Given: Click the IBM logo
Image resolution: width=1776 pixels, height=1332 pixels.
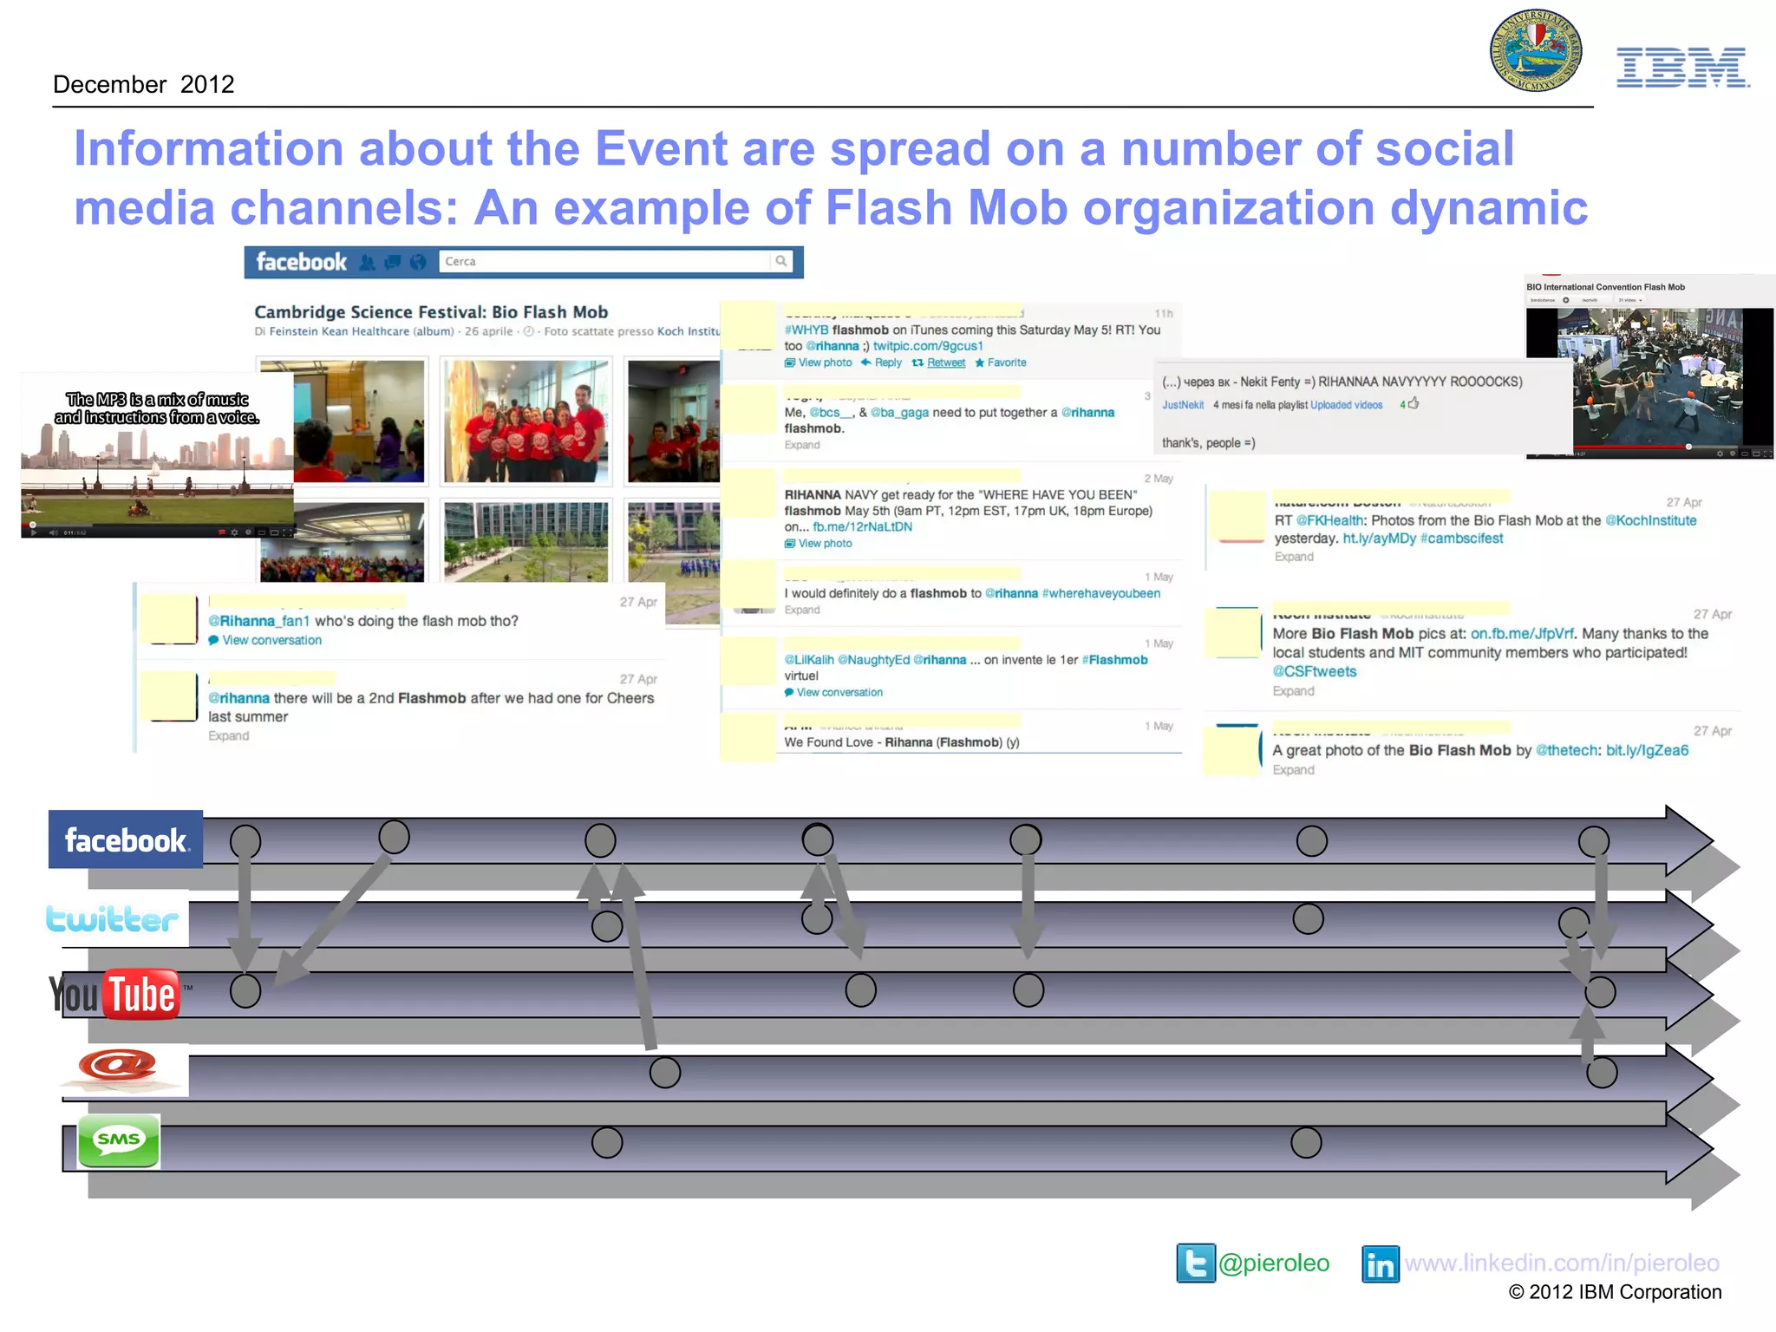Looking at the screenshot, I should tap(1682, 68).
